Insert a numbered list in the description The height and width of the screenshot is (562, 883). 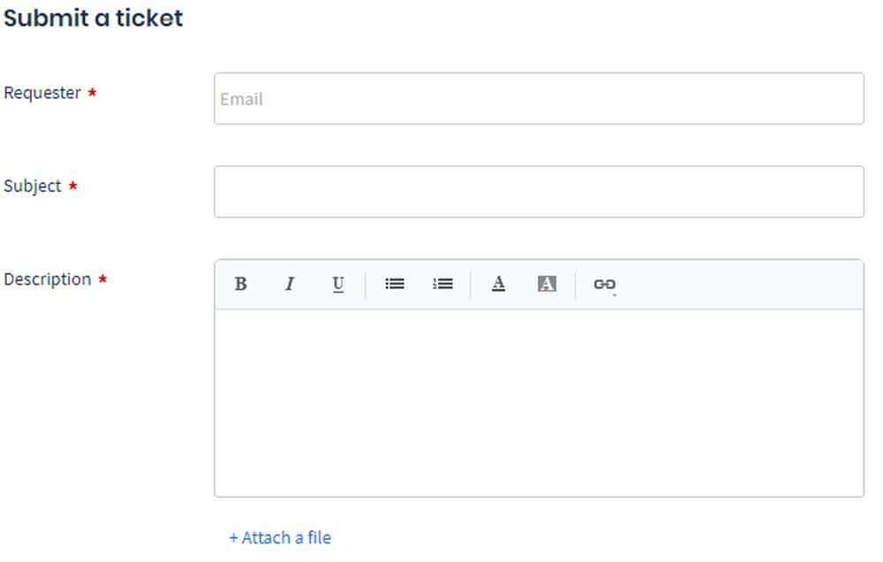[442, 284]
